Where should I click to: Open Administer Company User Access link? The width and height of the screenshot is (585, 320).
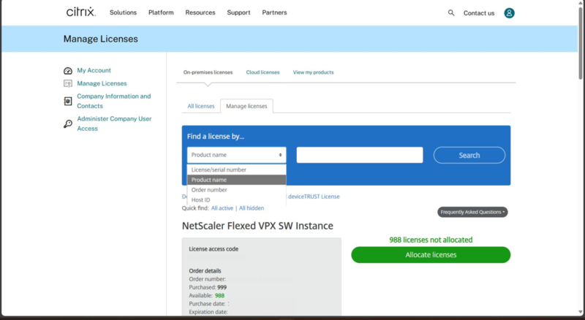(114, 123)
